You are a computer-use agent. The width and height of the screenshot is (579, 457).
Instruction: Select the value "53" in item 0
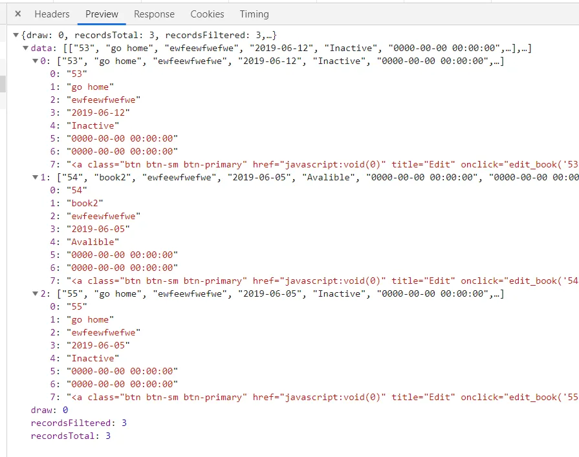click(77, 74)
